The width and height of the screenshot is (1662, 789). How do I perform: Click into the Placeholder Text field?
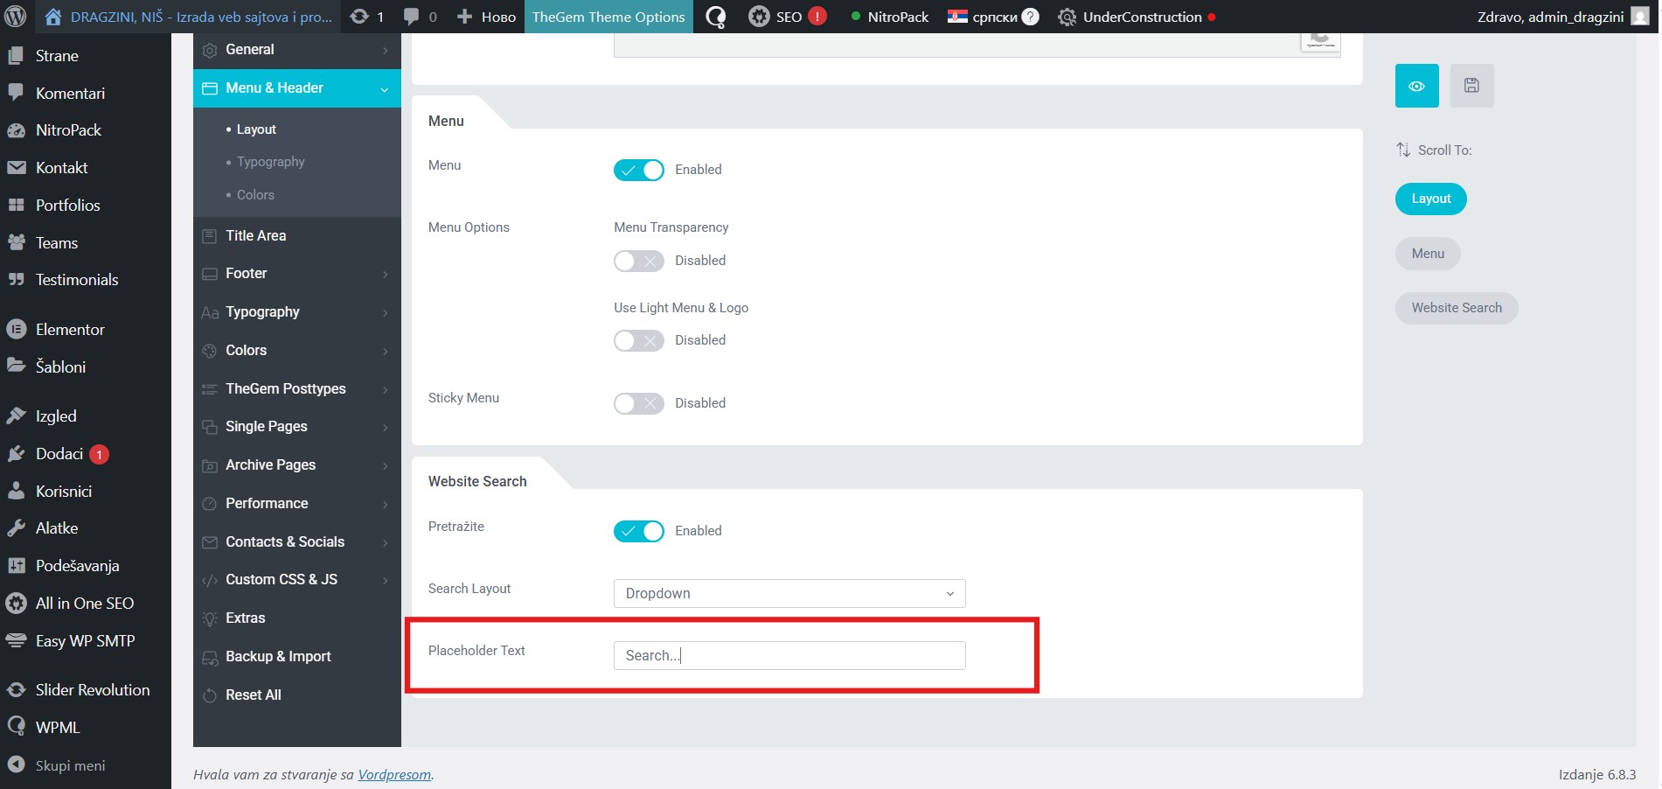789,656
